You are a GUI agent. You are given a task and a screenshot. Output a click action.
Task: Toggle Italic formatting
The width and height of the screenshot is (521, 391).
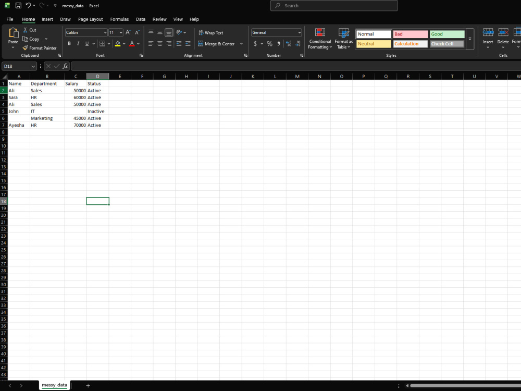78,44
